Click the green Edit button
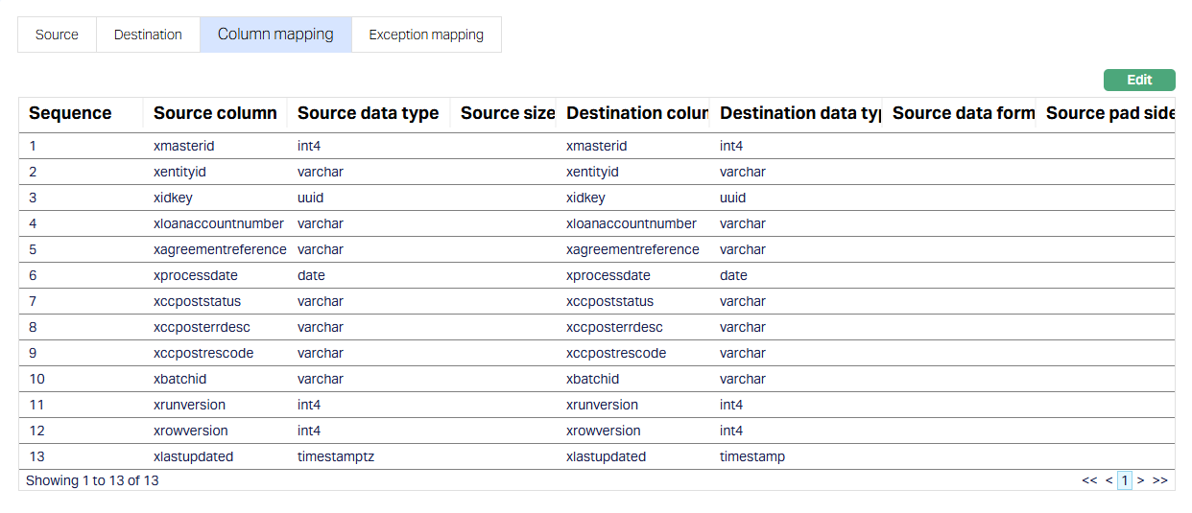 (1139, 81)
